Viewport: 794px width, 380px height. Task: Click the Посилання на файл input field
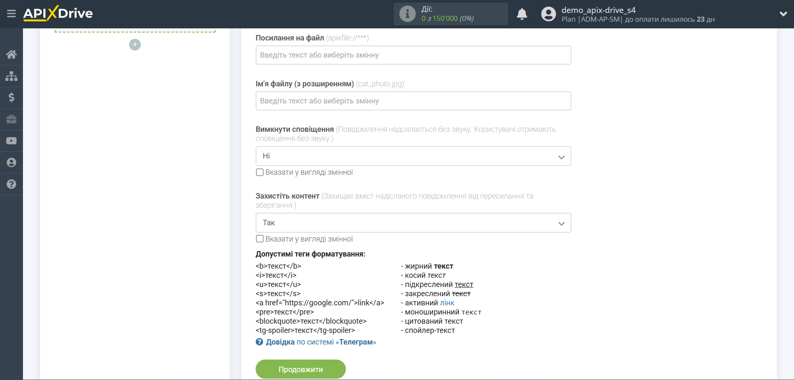pos(413,55)
